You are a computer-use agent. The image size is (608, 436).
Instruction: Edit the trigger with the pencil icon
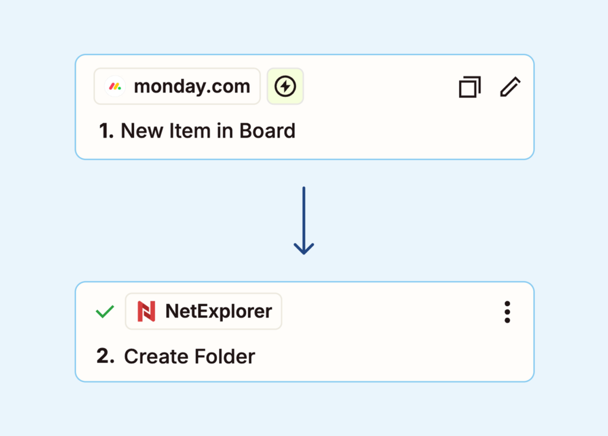(x=509, y=87)
